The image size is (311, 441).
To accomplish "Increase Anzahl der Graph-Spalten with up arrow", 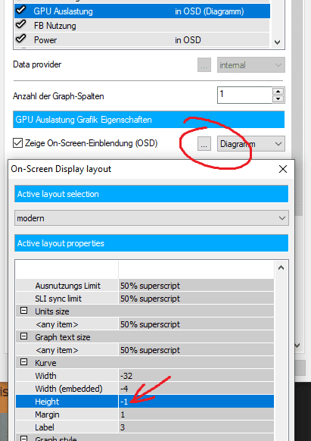I will [278, 92].
